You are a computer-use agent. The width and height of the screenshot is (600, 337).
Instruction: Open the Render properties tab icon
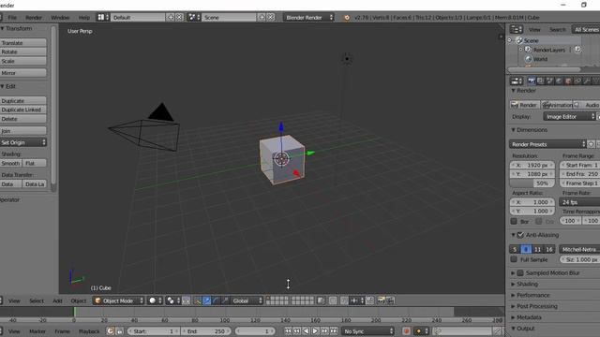point(531,81)
